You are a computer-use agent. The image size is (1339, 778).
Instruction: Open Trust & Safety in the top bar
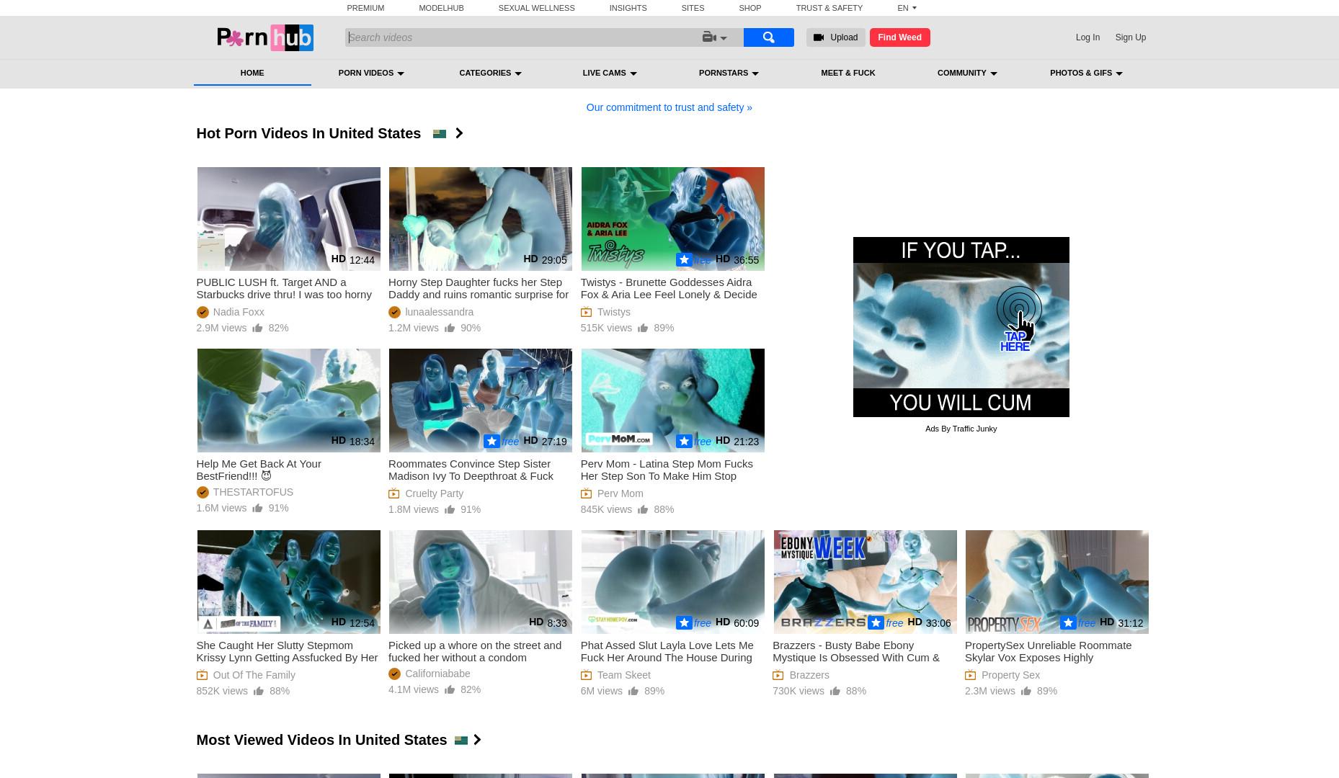829,8
